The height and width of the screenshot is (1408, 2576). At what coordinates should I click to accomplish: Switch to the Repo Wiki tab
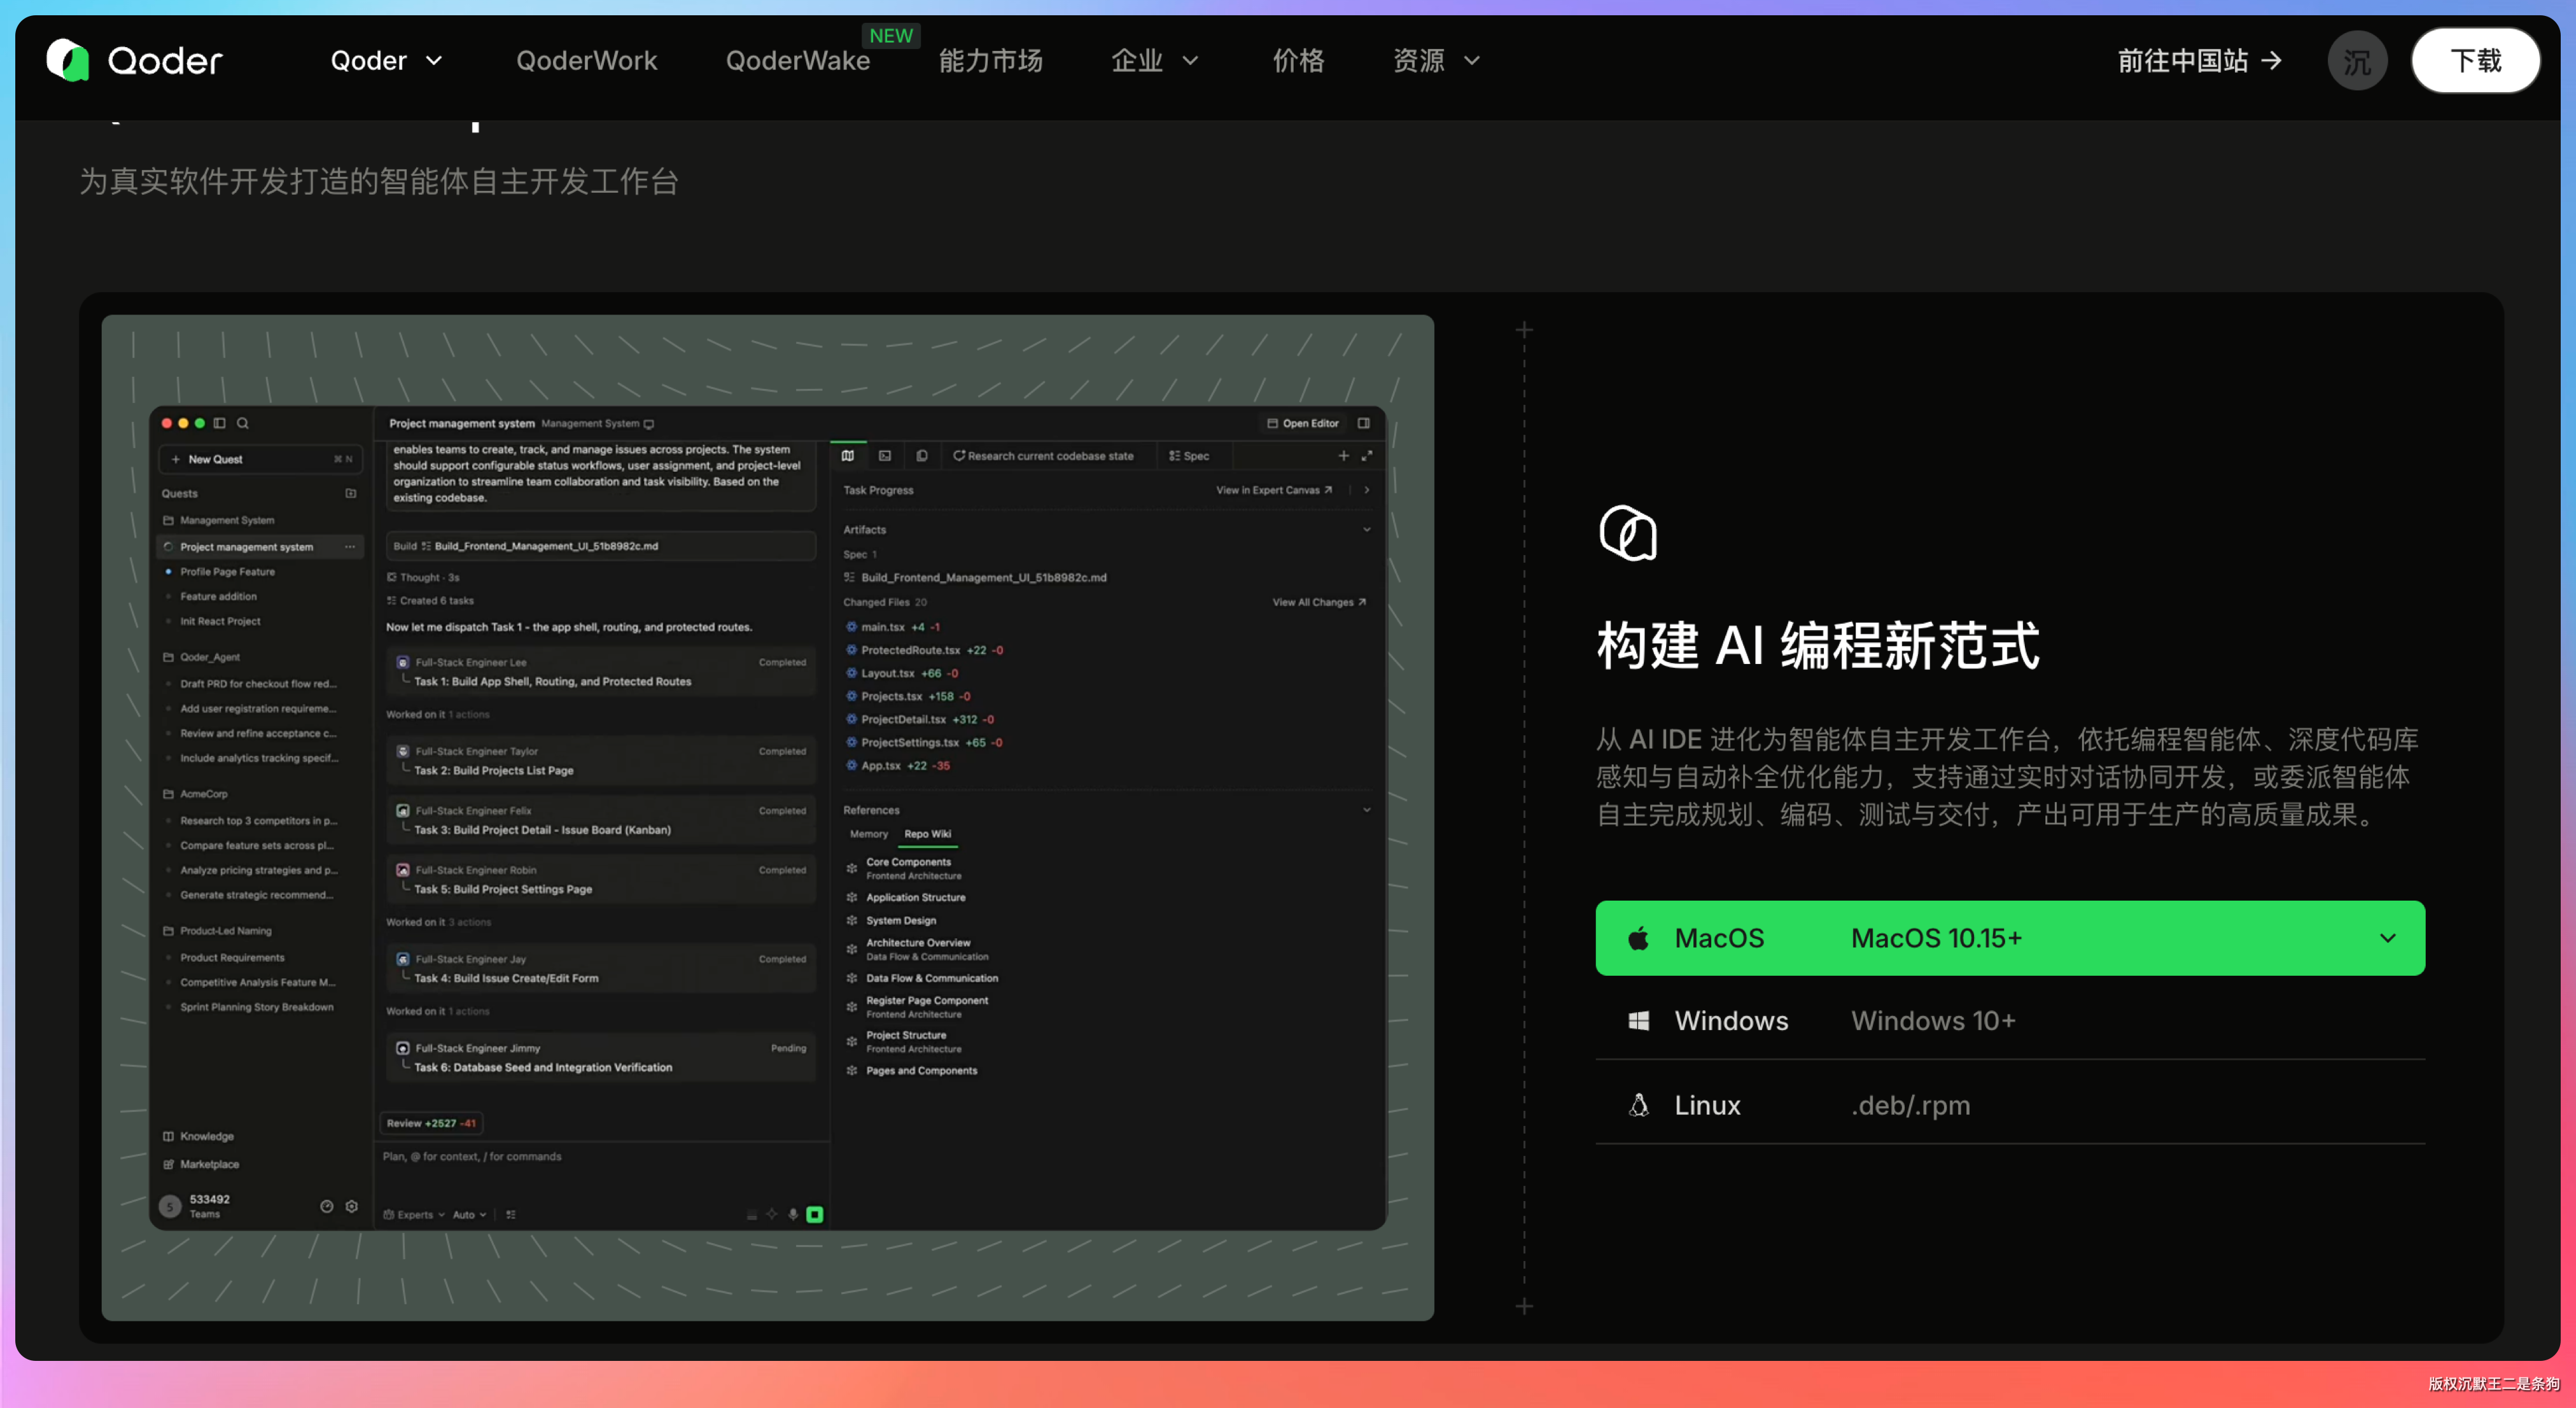click(927, 834)
